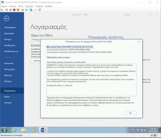This screenshot has height=138, width=161.
Task: Click the Είσοδος link in Word title bar
Action: [127, 15]
